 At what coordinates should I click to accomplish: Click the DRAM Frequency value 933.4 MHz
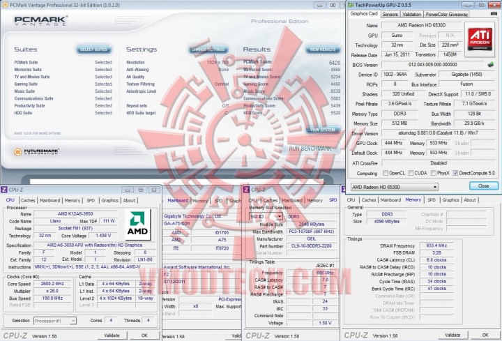point(436,245)
